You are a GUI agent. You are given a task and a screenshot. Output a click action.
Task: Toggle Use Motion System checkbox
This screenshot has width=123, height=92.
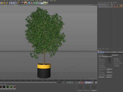(x=107, y=67)
